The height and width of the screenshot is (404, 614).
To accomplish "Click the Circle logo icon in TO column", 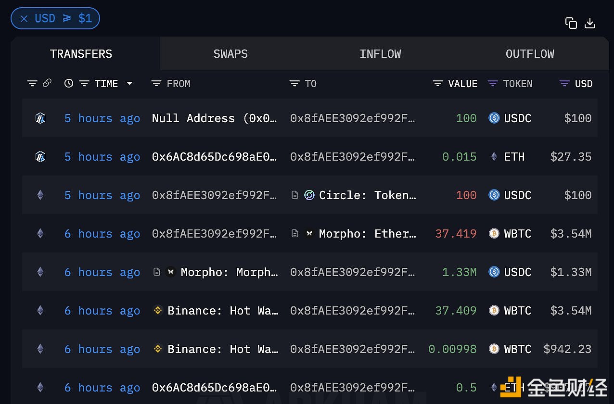I will tap(309, 195).
